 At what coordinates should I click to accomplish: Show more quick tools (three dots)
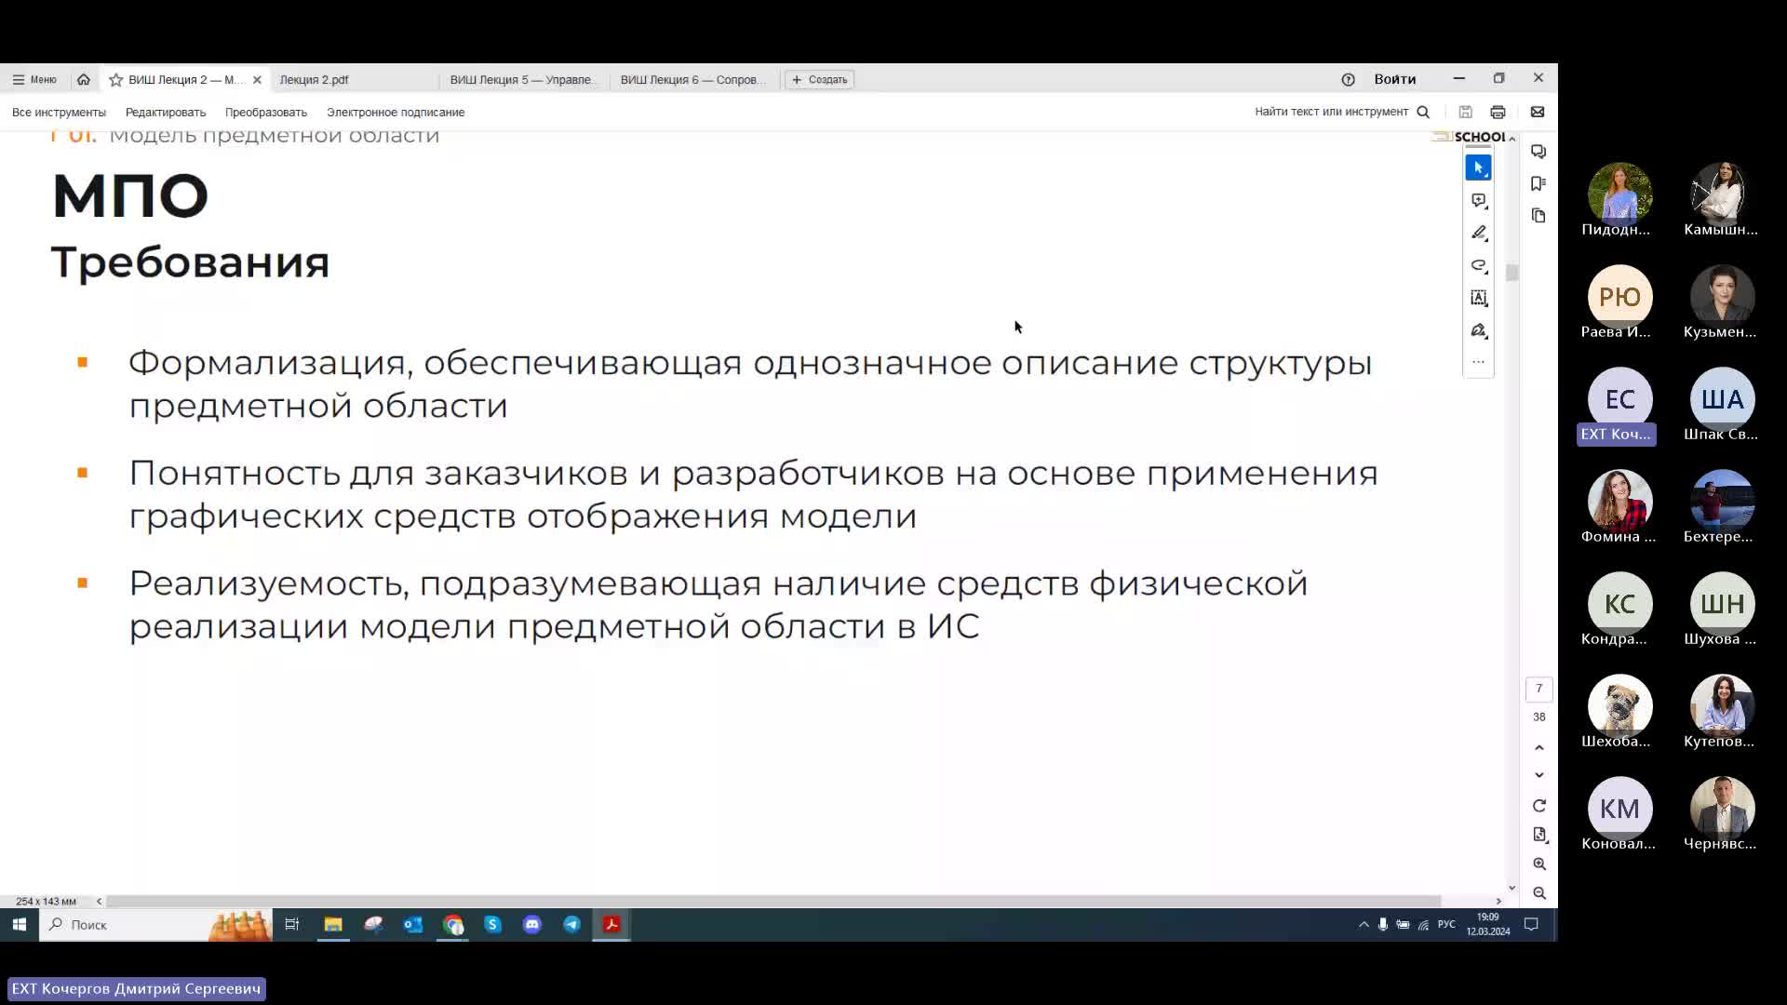click(x=1478, y=362)
